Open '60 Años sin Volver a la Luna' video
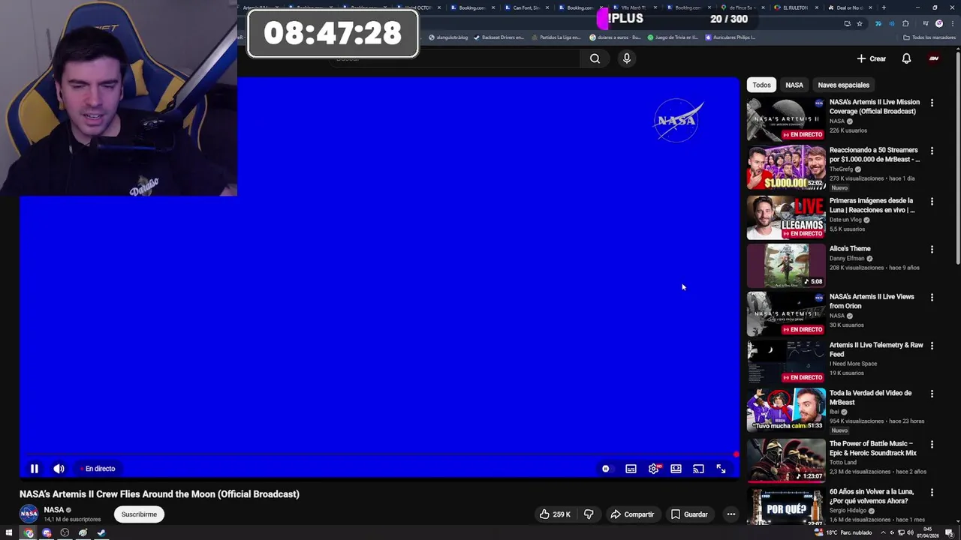 tap(871, 496)
